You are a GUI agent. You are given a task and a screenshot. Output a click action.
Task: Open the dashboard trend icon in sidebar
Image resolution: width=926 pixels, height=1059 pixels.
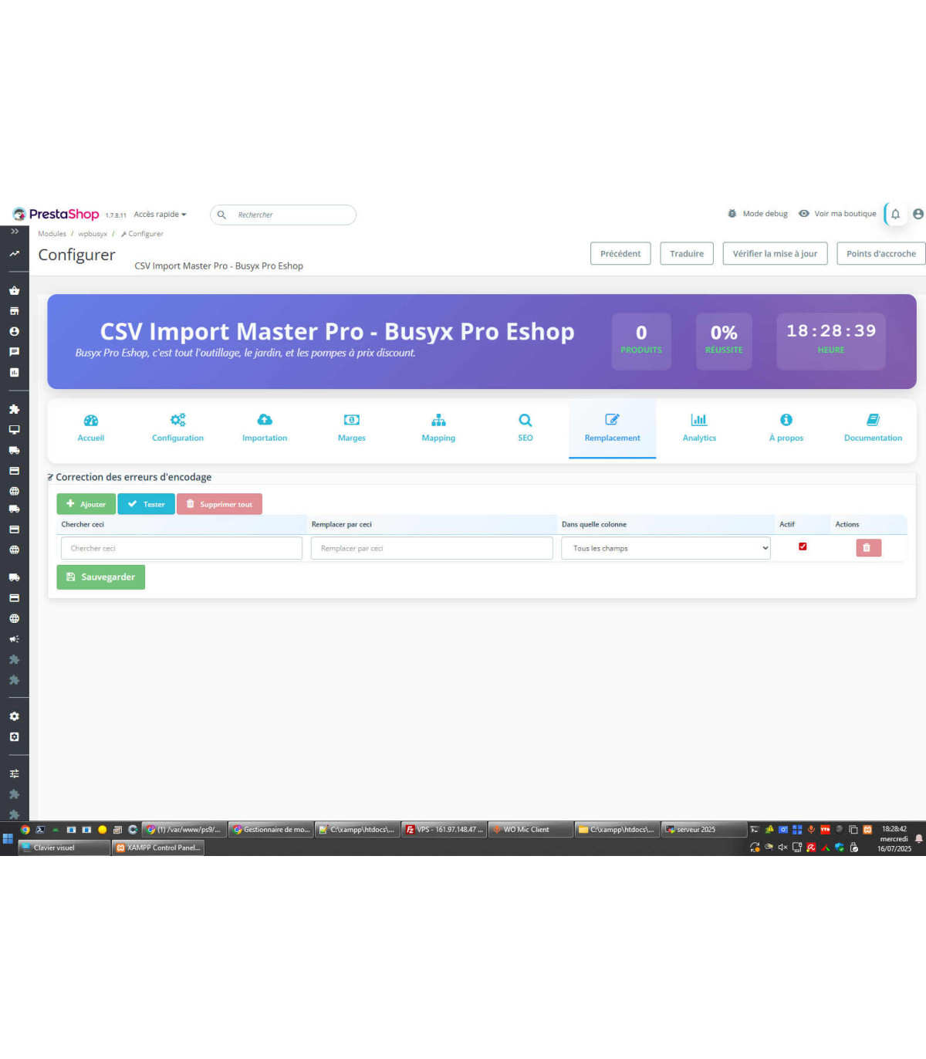tap(14, 254)
